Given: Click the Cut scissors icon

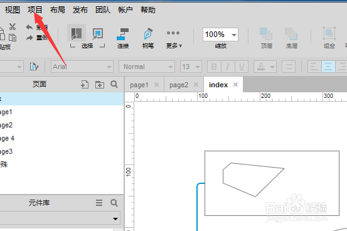Looking at the screenshot, I should pos(13,27).
